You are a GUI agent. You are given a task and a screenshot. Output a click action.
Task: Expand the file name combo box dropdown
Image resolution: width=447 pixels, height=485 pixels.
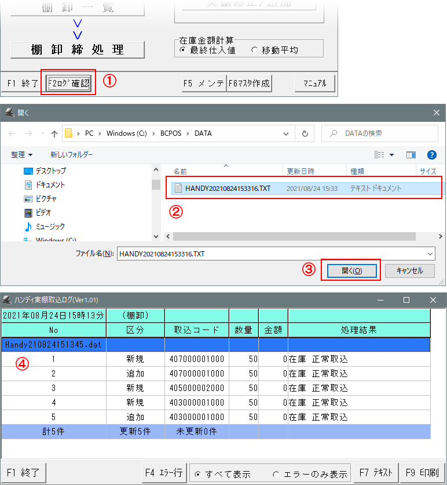(x=429, y=254)
